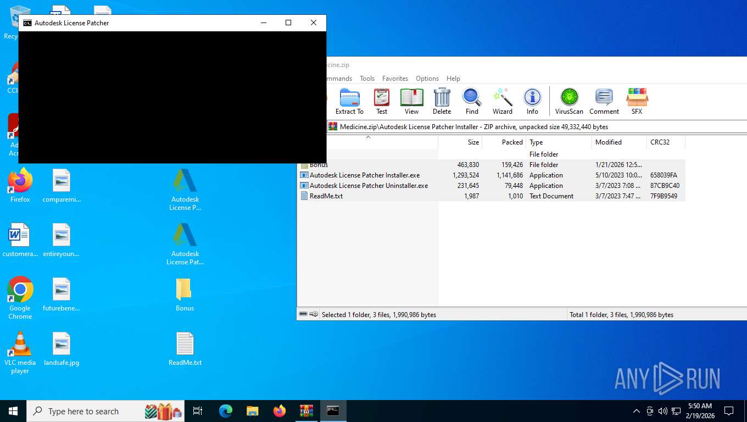Sort archive list by Type column
Image resolution: width=747 pixels, height=422 pixels.
click(559, 142)
